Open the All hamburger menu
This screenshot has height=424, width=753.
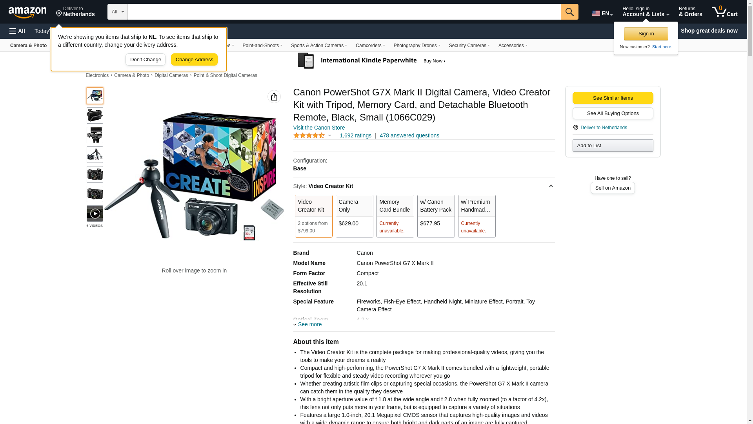[x=17, y=31]
